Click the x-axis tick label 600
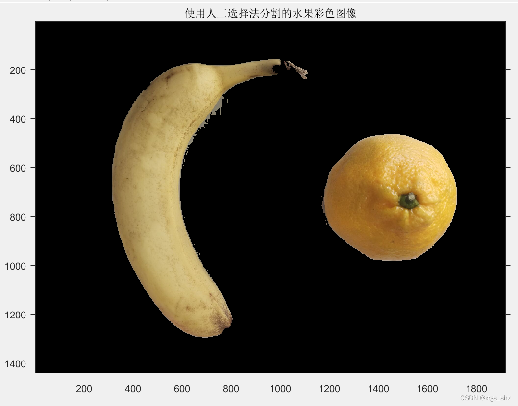This screenshot has width=518, height=406. point(182,389)
